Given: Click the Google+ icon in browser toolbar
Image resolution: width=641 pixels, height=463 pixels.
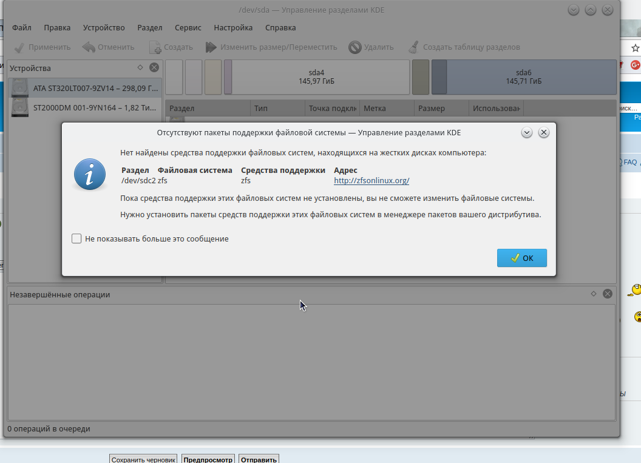Looking at the screenshot, I should click(x=636, y=65).
